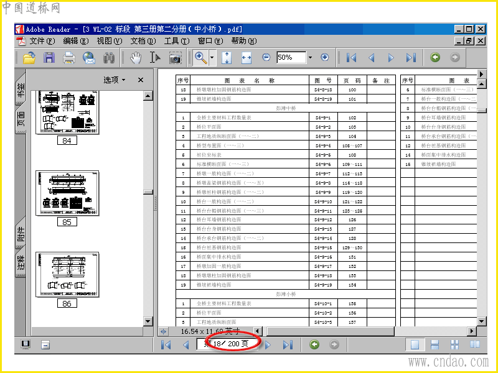Open the Zoom tool dropdown arrow
Screen dimensions: 498x373
pyautogui.click(x=212, y=58)
